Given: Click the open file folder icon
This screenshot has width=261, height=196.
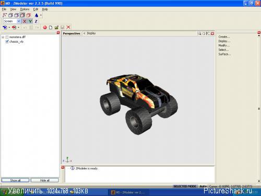Looking at the screenshot, I should click(56, 27).
